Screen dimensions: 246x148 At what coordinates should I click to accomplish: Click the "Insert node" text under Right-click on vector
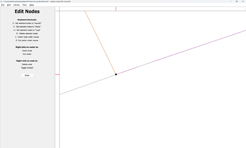(27, 51)
